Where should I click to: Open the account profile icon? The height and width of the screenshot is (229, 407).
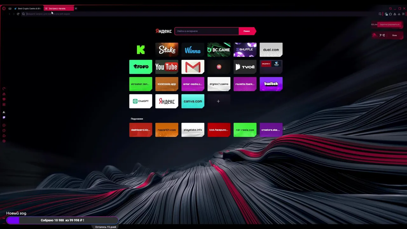[395, 14]
